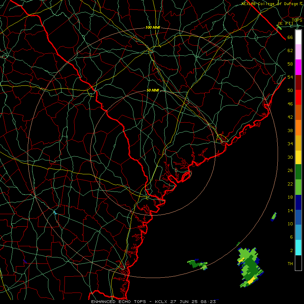Click the tiny cyan echo over inland Georgia
The width and height of the screenshot is (304, 304).
[x=55, y=213]
